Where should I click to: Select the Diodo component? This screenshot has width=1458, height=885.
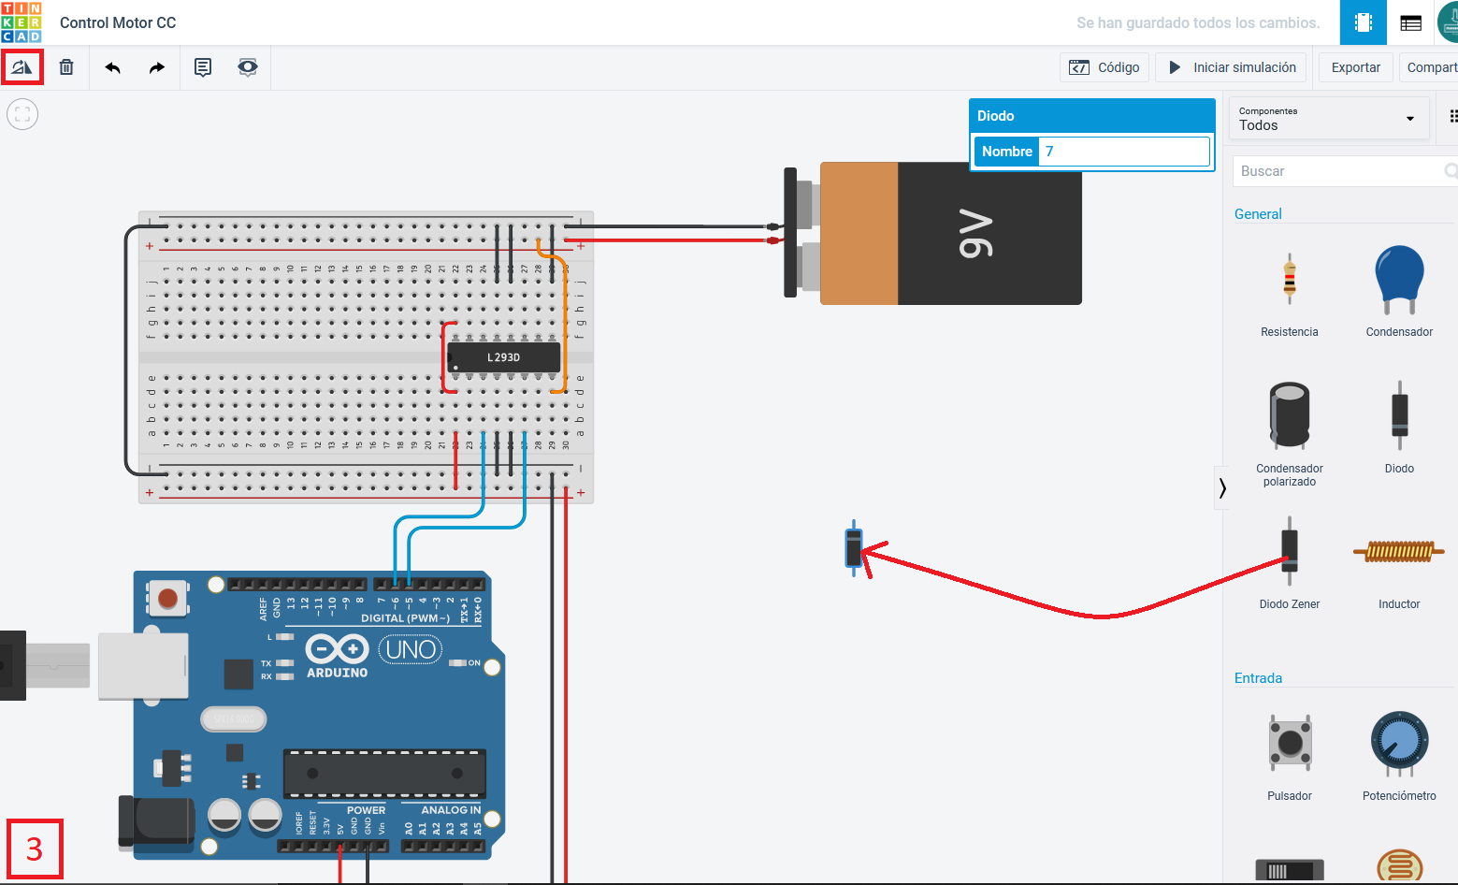pos(1399,426)
